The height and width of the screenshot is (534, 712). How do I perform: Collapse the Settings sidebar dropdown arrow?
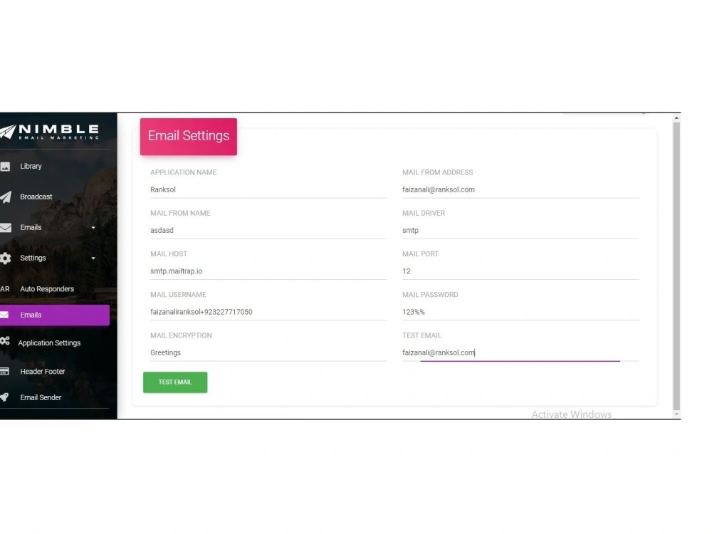(93, 258)
